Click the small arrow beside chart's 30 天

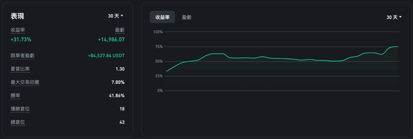coord(401,17)
